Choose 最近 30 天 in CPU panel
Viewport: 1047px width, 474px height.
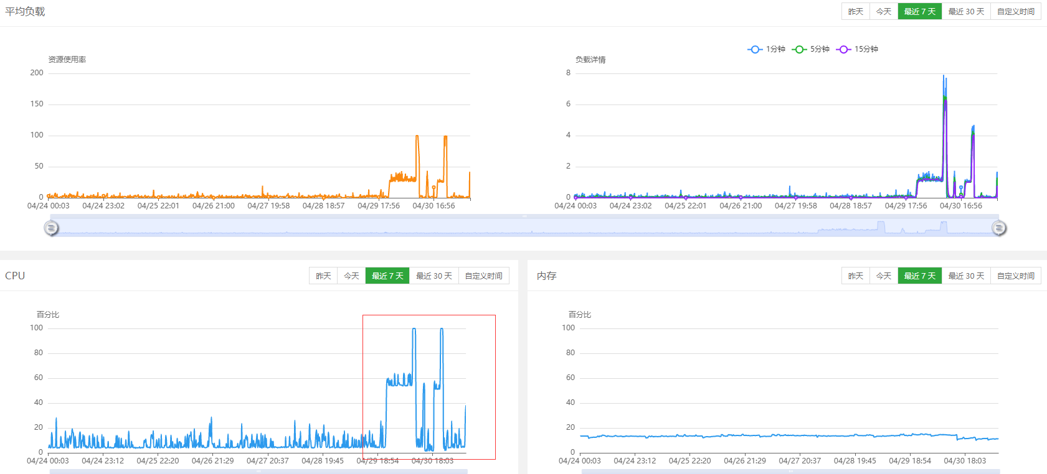coord(434,276)
